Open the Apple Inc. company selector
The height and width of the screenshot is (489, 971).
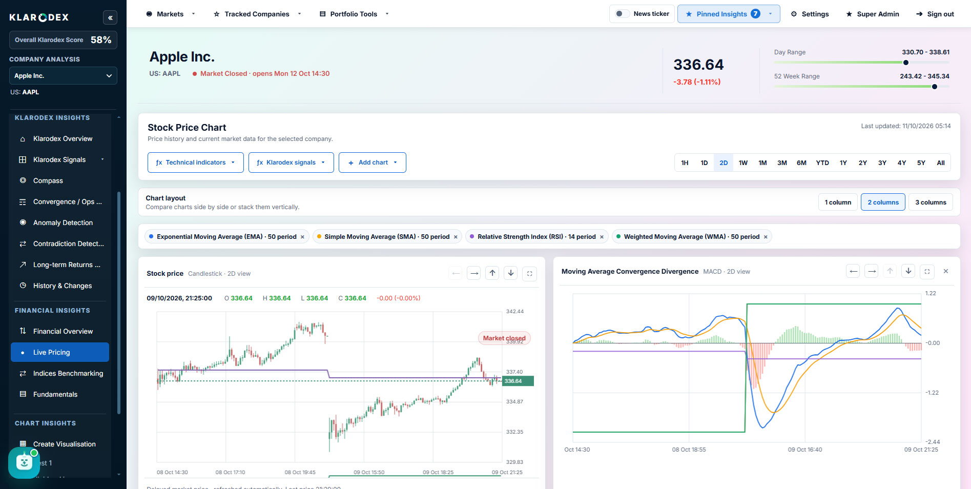[x=63, y=76]
